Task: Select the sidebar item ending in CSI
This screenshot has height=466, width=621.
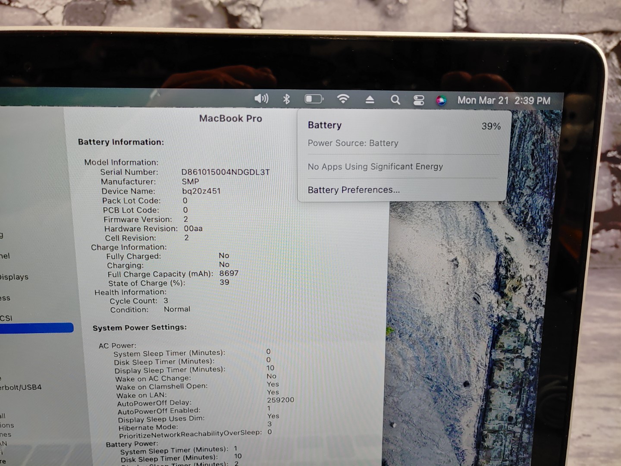Action: pyautogui.click(x=6, y=318)
